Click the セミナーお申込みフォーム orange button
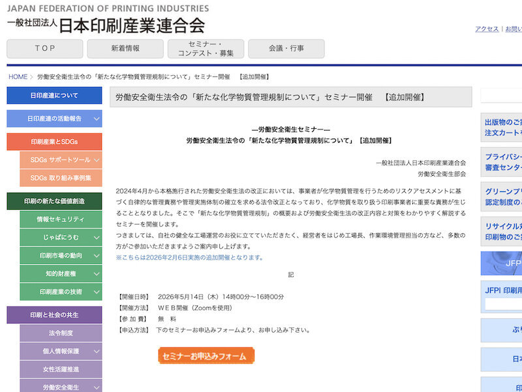This screenshot has height=392, width=522. (206, 356)
